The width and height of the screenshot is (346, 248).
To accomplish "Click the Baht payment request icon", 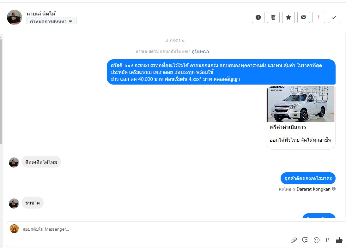I will coord(328,240).
